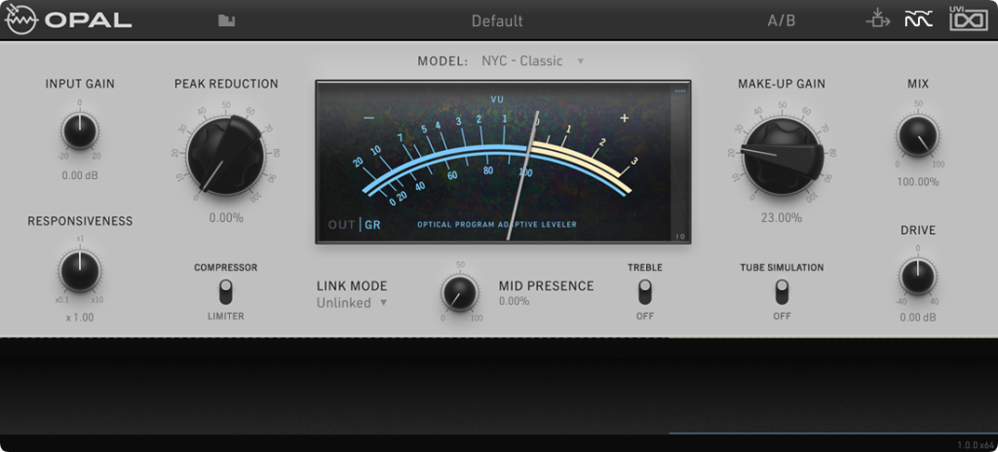Screen dimensions: 998x452
Task: Click the x 1.00 responsiveness value
Action: (x=80, y=317)
